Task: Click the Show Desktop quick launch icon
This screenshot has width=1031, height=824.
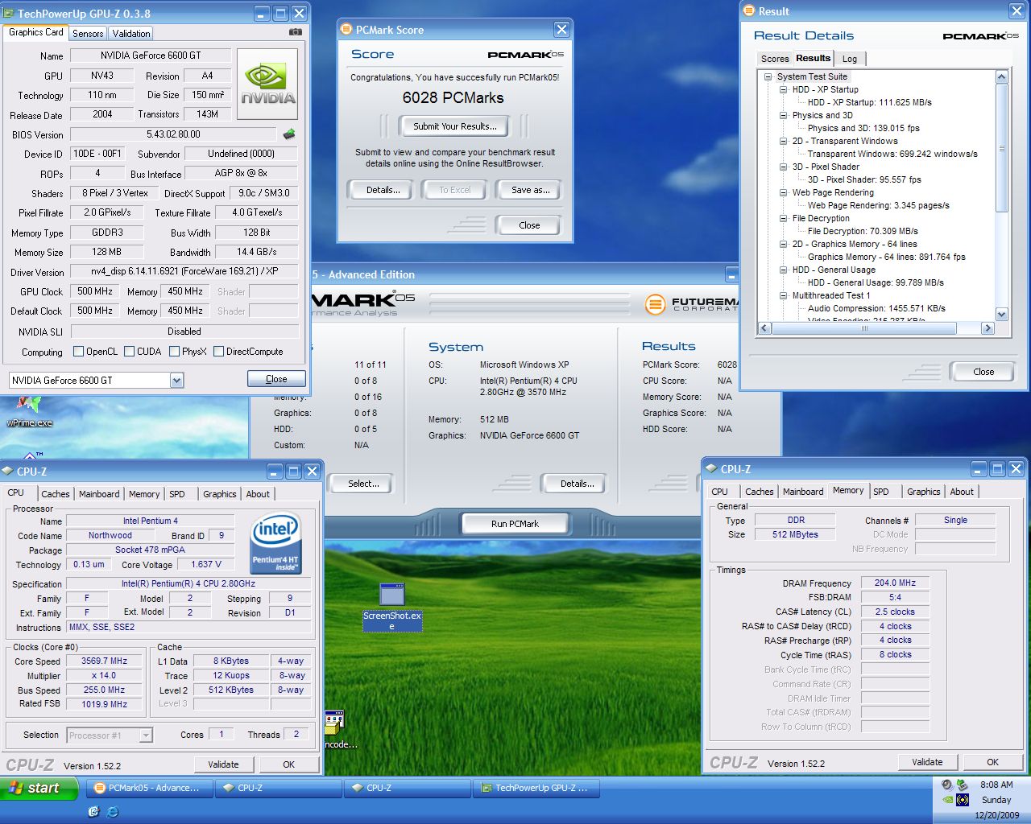Action: click(x=93, y=812)
